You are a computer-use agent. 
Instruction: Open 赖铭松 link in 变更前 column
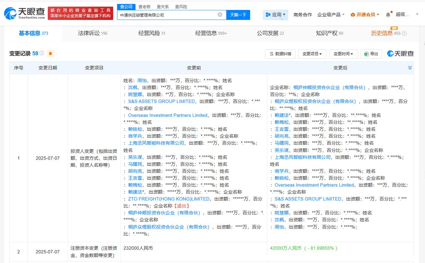coord(135,129)
